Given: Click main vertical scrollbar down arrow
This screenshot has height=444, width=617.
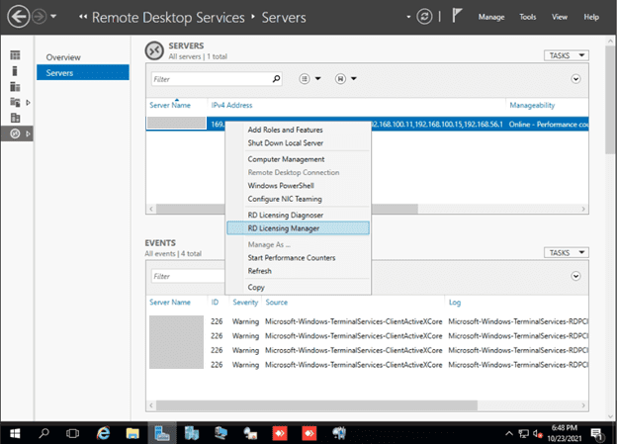Looking at the screenshot, I should click(x=610, y=416).
